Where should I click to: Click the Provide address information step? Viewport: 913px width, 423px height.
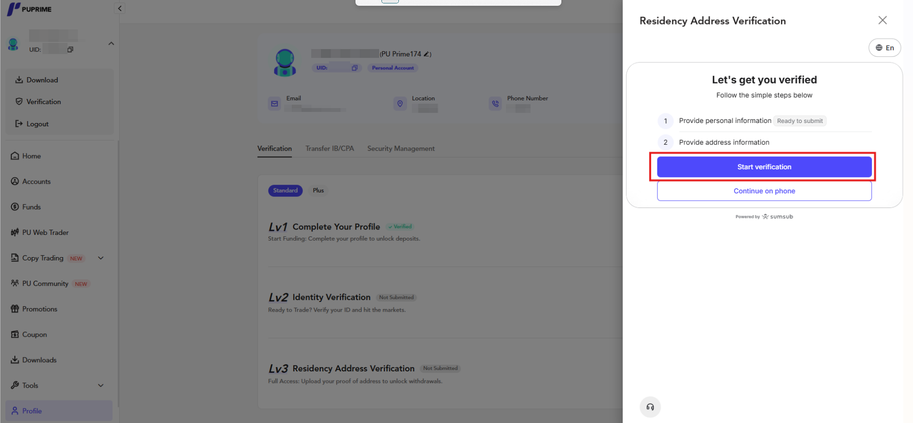[x=724, y=142]
